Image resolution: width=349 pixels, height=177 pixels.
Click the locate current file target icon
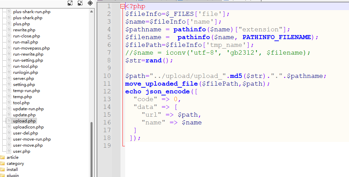[90, 3]
